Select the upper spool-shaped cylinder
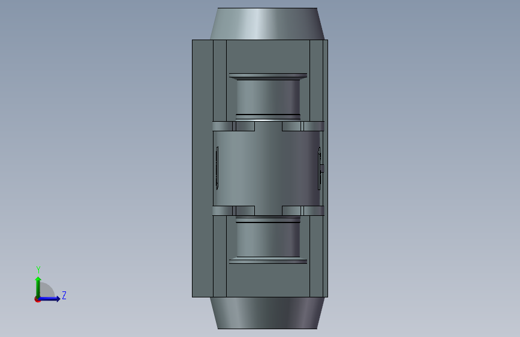The height and width of the screenshot is (337, 520). (x=268, y=97)
